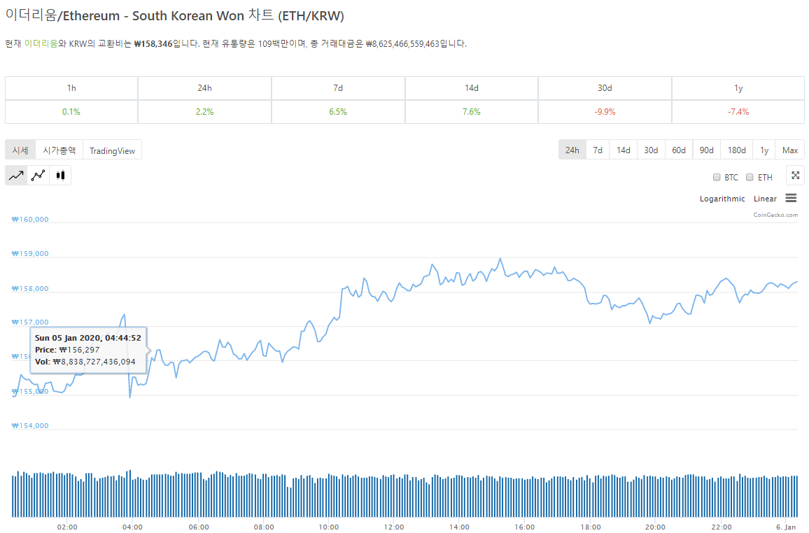
Task: Select the 시세 price tab
Action: coord(20,150)
